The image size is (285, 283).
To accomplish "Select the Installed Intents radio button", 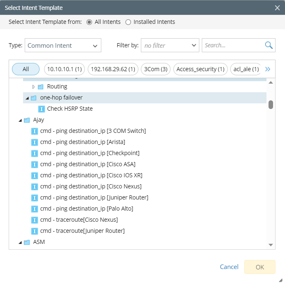I will click(128, 22).
